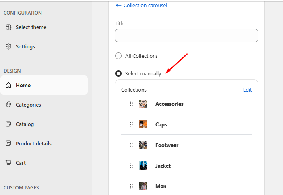This screenshot has height=195, width=283.
Task: Click the Catalog page icon
Action: tap(8, 124)
